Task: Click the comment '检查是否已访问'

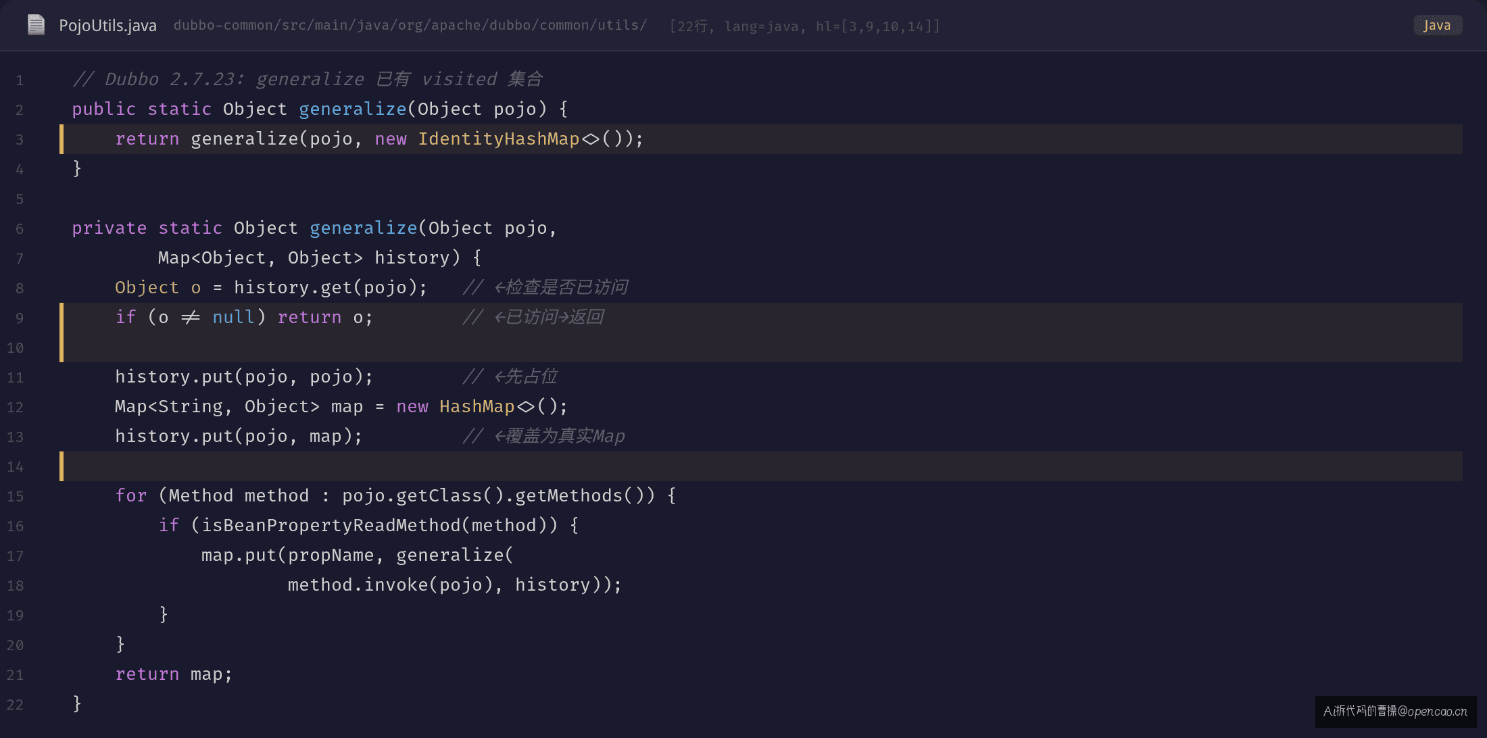Action: point(566,287)
